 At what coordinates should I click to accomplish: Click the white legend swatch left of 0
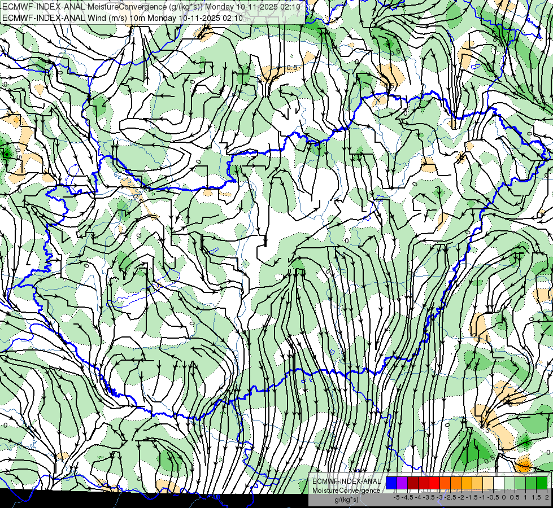pyautogui.click(x=499, y=483)
